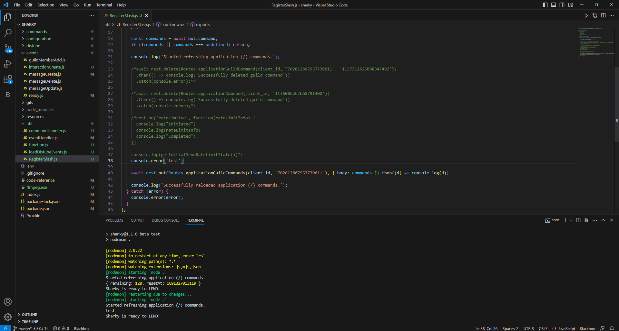The height and width of the screenshot is (331, 619).
Task: Expand the configuration folder
Action: point(57,39)
